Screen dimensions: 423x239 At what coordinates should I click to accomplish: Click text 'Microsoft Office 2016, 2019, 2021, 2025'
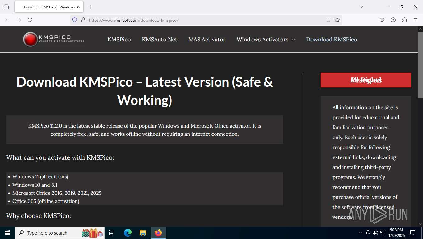[57, 193]
